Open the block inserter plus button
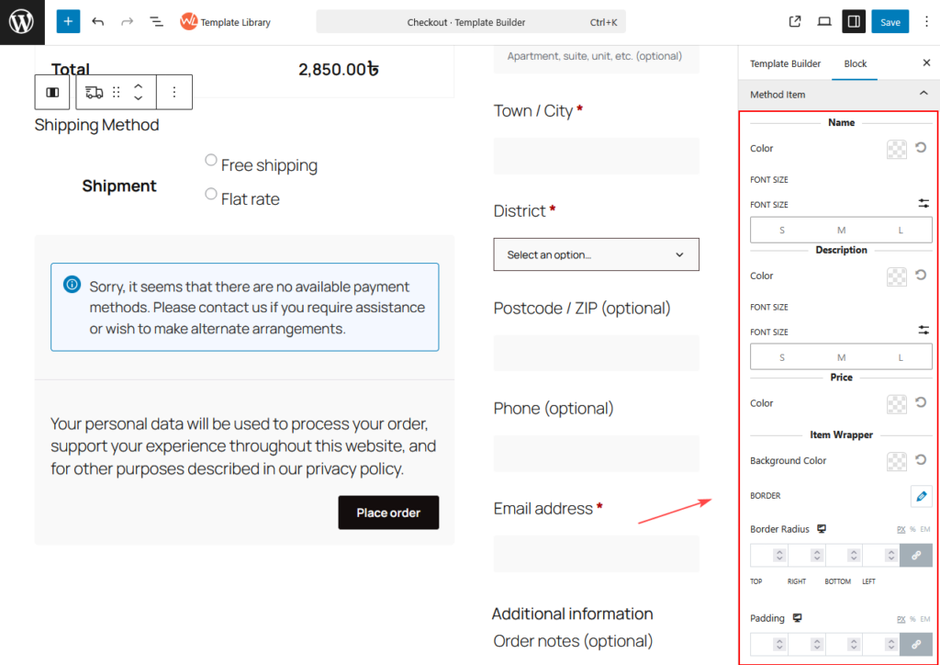Viewport: 940px width, 665px height. 68,21
